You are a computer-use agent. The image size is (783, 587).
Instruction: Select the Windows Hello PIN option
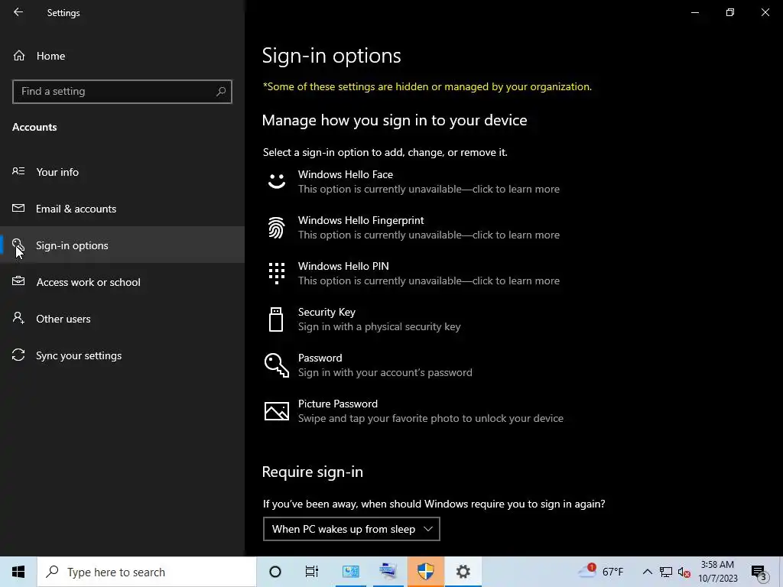(x=413, y=274)
